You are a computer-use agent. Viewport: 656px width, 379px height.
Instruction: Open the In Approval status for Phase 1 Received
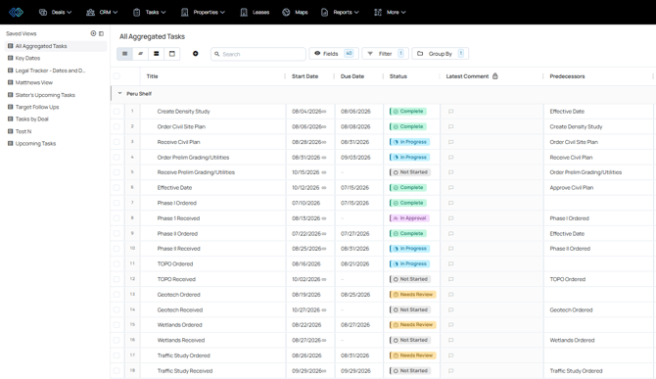[409, 218]
